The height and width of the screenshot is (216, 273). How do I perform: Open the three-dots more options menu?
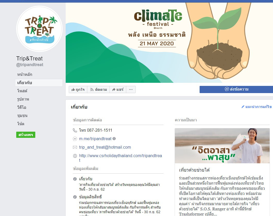pyautogui.click(x=131, y=89)
